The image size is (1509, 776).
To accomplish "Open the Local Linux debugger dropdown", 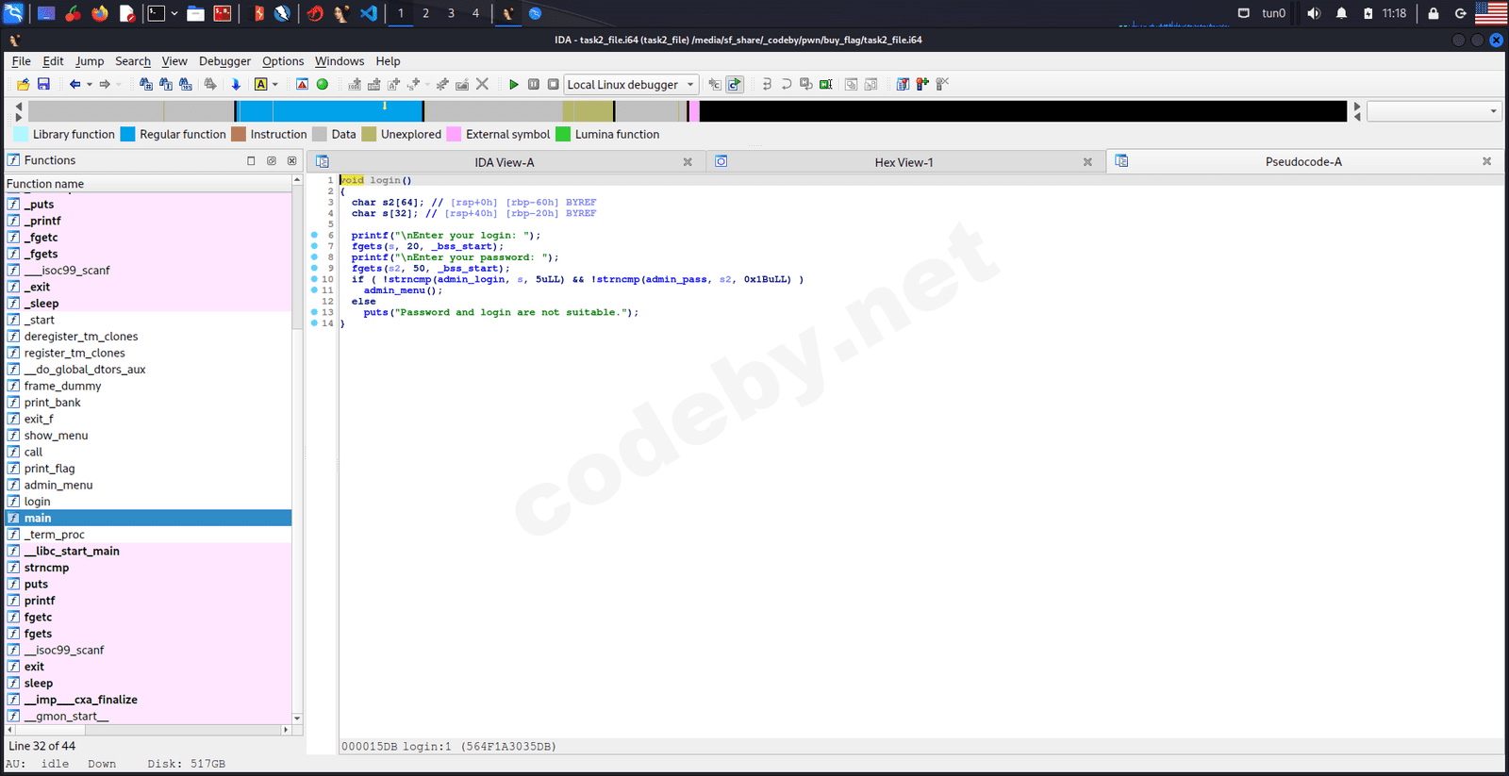I will coord(631,84).
